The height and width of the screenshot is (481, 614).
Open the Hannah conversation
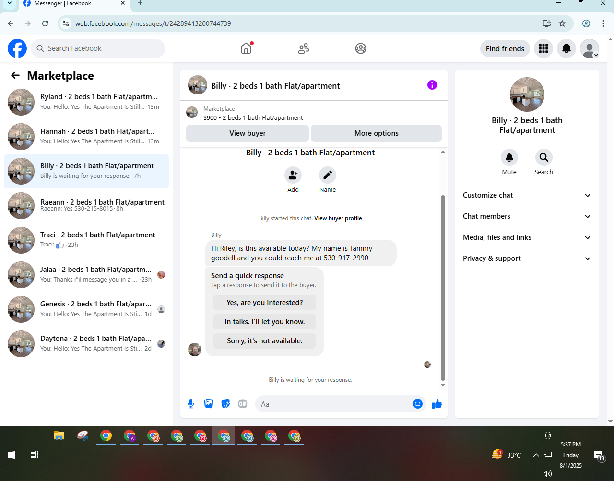click(x=86, y=136)
